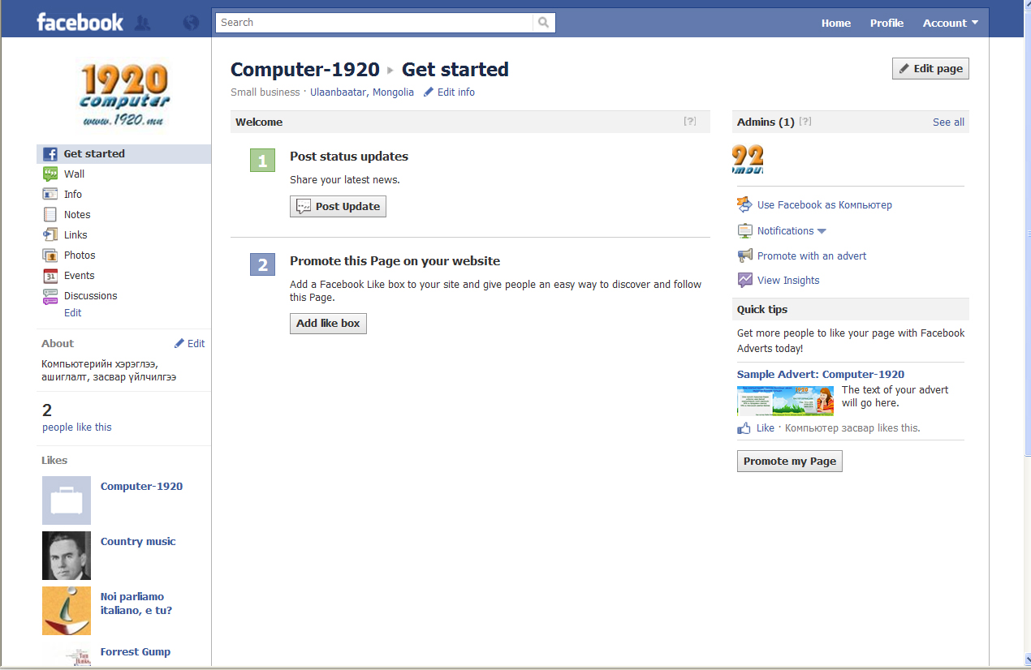Click the search magnifier button
This screenshot has width=1031, height=670.
544,23
